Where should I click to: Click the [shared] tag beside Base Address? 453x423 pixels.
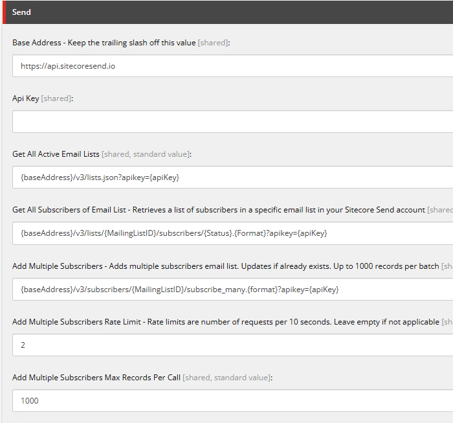tap(213, 43)
